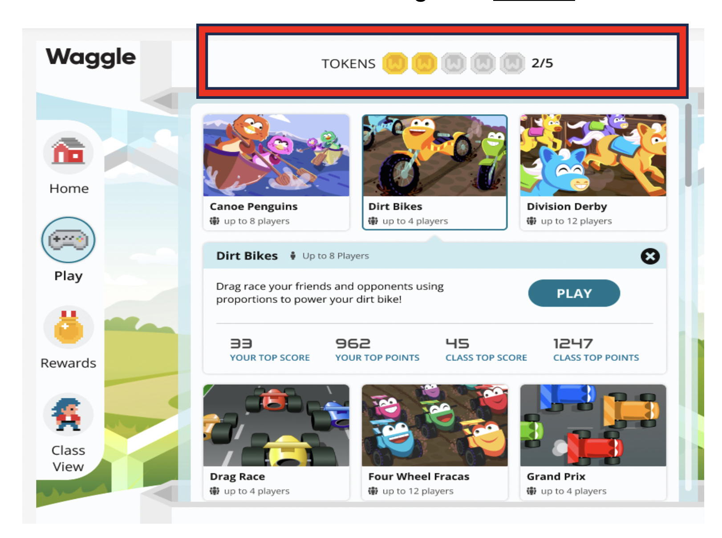Select the Canoe Penguins game card
Viewport: 722px width, 538px height.
coord(276,172)
